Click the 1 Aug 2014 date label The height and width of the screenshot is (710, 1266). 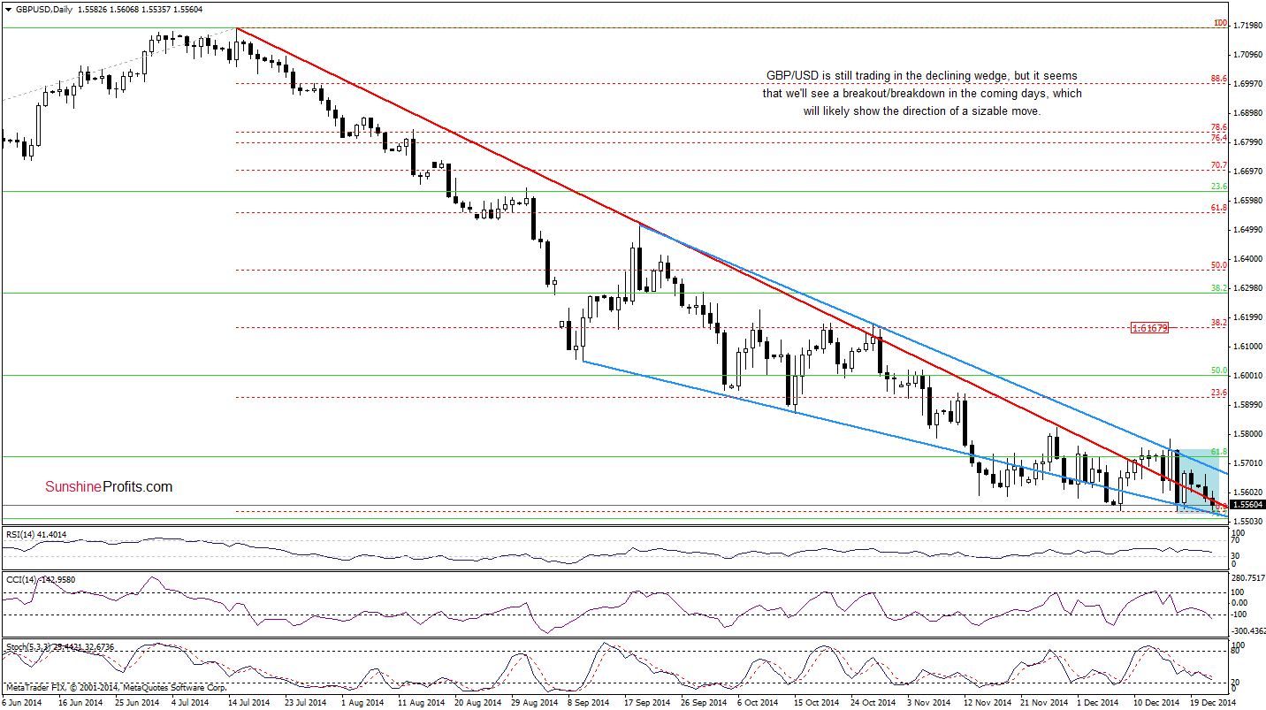362,702
